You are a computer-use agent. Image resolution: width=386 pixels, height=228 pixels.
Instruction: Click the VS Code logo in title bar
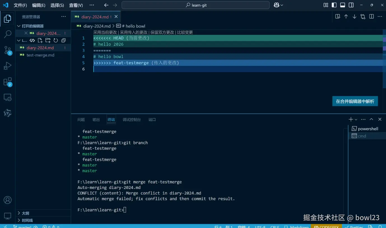[6, 5]
